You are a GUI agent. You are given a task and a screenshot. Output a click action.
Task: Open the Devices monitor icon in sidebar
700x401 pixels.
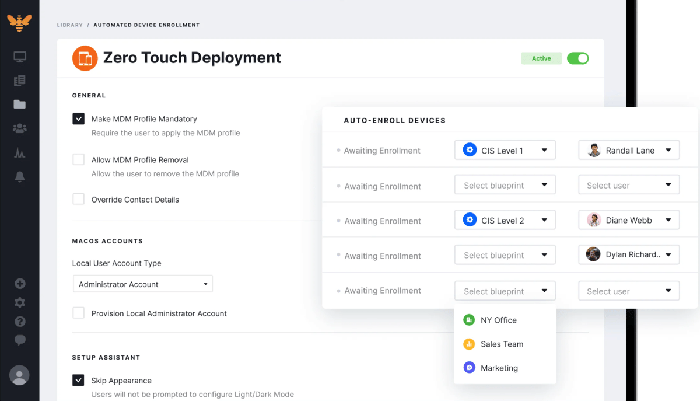pos(20,57)
